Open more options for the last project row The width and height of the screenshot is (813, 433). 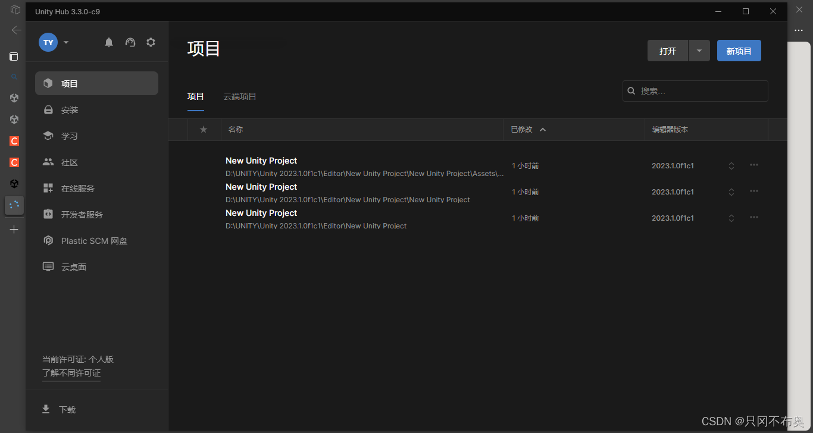click(754, 217)
